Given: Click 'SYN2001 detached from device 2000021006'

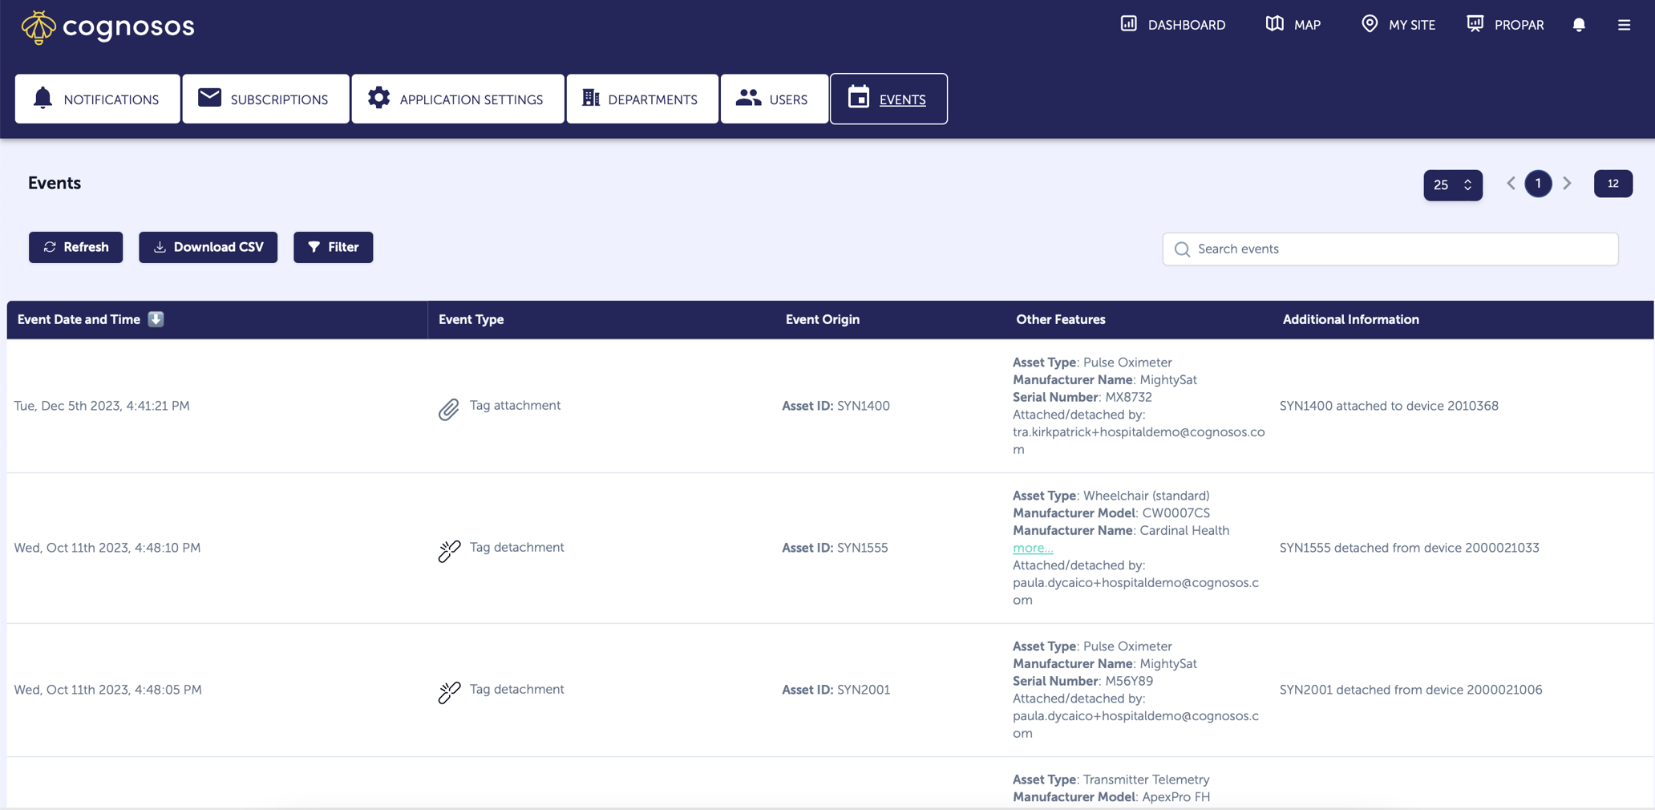Looking at the screenshot, I should point(1410,690).
